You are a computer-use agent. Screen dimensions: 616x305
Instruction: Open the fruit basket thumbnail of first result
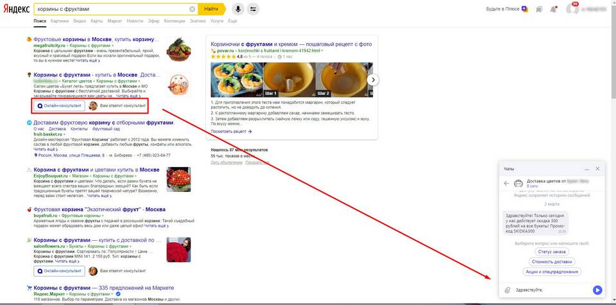[x=179, y=49]
